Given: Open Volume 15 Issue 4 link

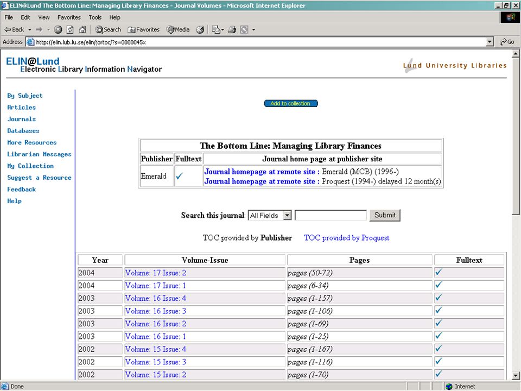Looking at the screenshot, I should coord(155,349).
